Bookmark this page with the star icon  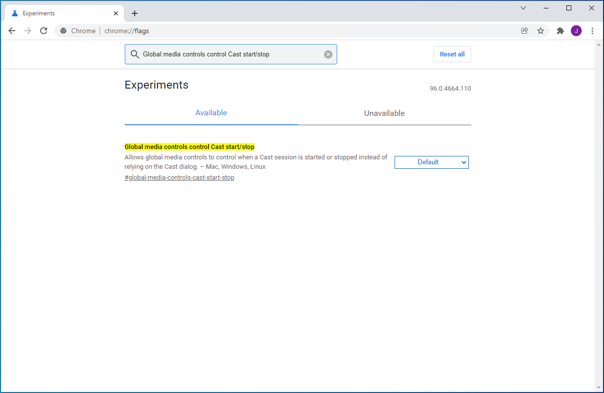(x=541, y=31)
